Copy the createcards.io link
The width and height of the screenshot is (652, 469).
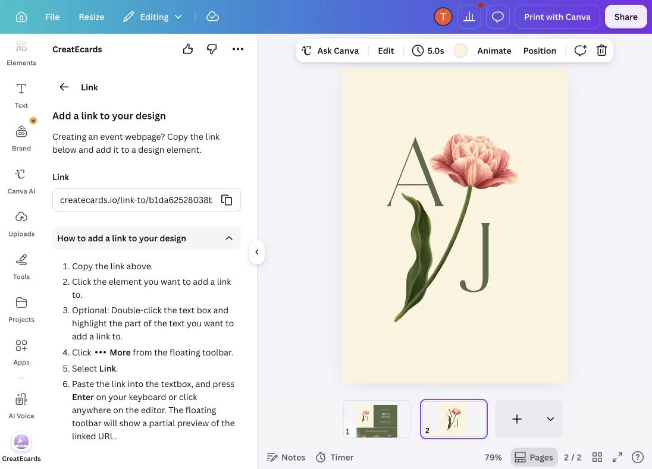227,200
